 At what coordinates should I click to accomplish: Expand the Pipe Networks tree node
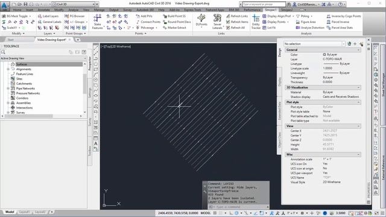8,89
